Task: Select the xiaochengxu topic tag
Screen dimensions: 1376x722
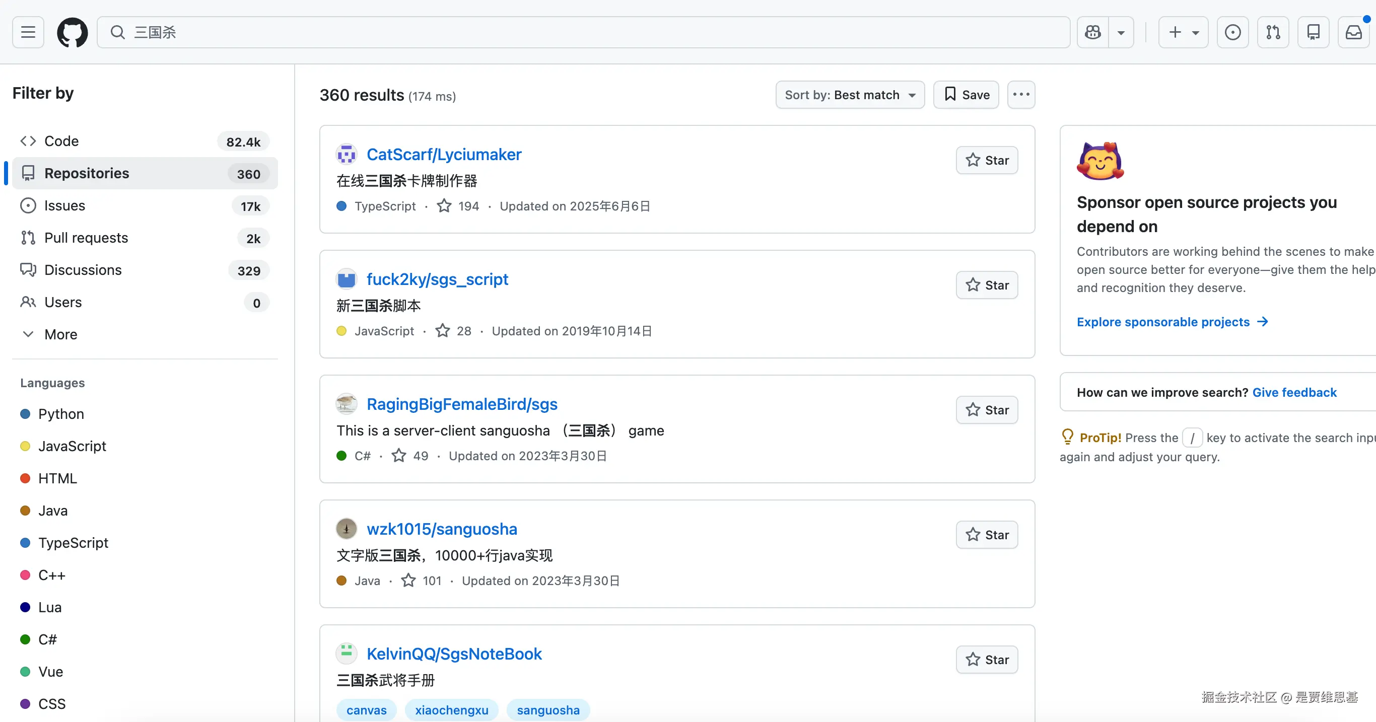Action: [x=451, y=710]
